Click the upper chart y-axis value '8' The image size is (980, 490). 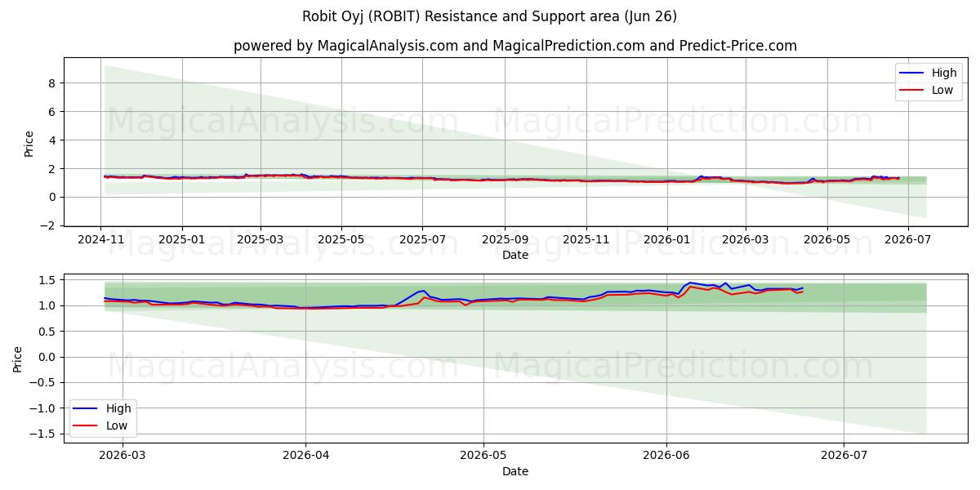point(51,82)
